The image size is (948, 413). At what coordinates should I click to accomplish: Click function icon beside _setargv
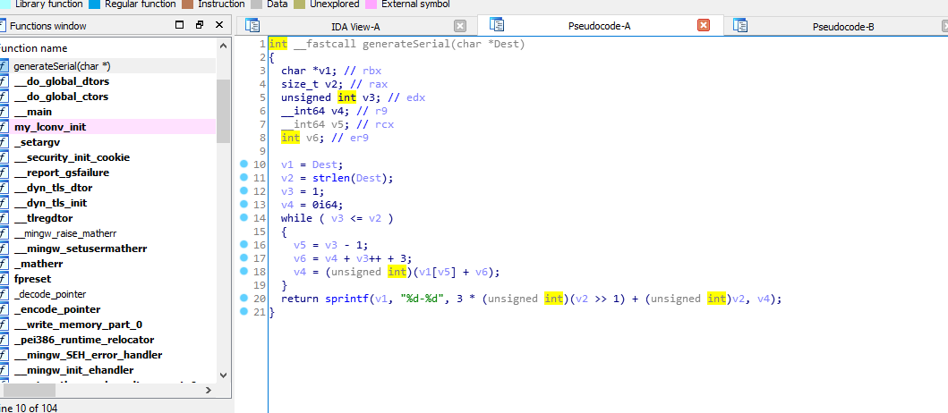coord(4,142)
